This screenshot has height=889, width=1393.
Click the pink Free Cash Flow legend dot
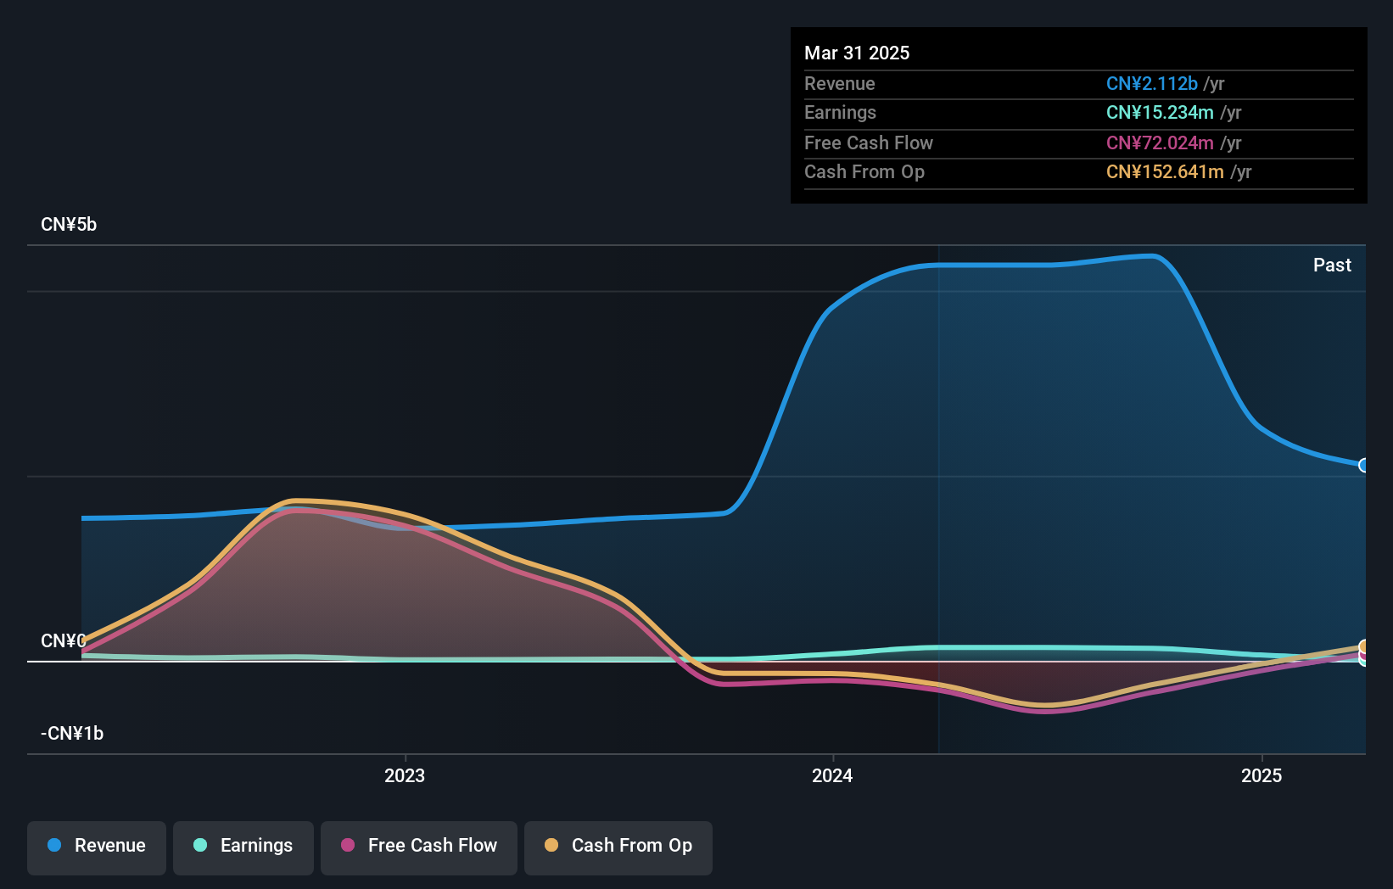coord(348,845)
